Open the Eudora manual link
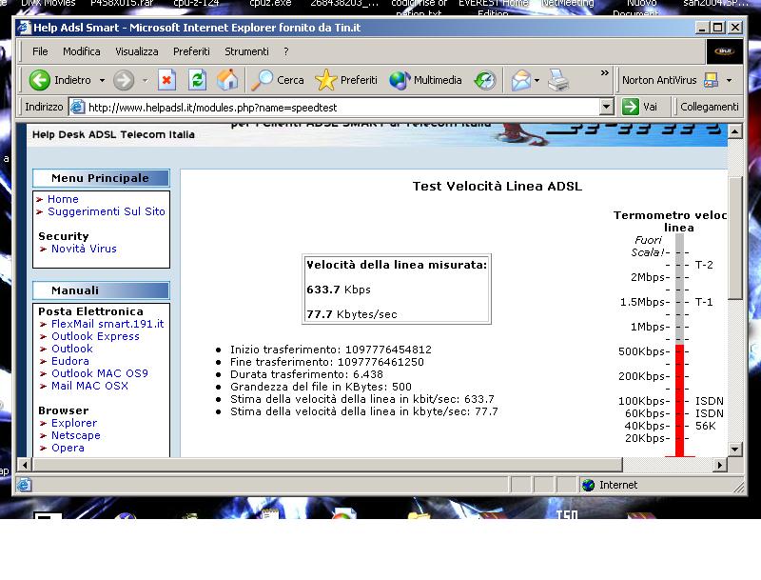This screenshot has height=580, width=761. point(70,361)
